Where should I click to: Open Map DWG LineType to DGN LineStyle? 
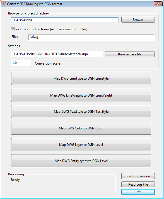point(81,78)
